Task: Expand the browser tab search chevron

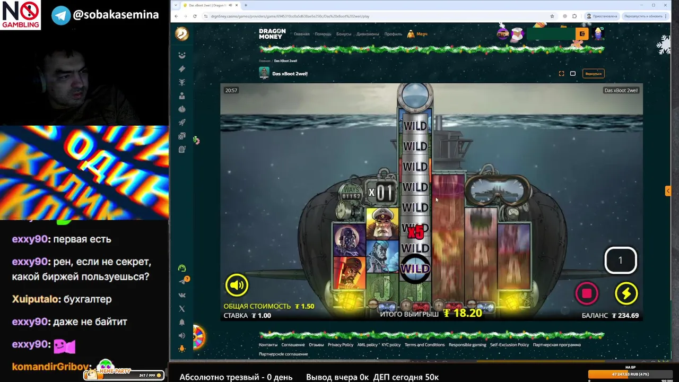Action: point(176,5)
